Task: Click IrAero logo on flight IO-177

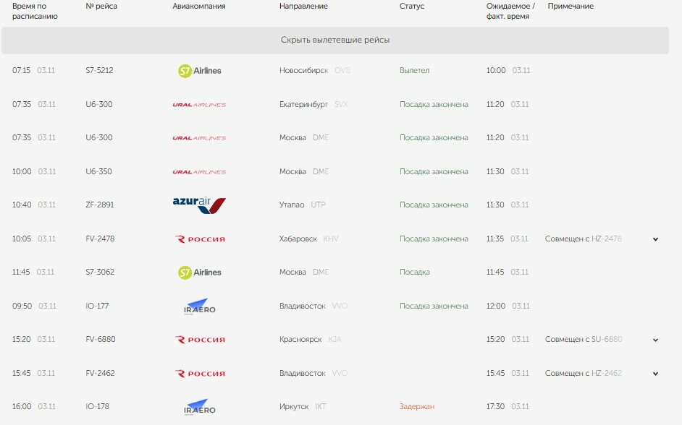Action: (x=200, y=306)
